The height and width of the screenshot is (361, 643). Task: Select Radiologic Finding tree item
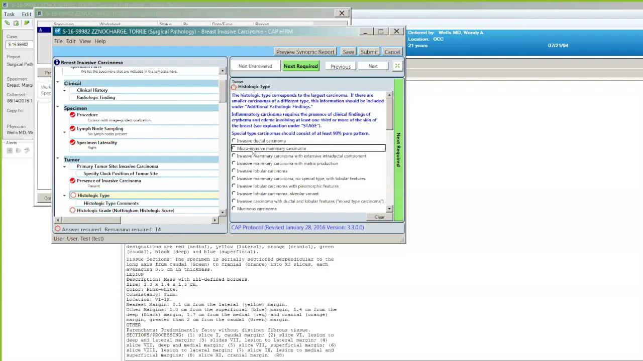[96, 97]
